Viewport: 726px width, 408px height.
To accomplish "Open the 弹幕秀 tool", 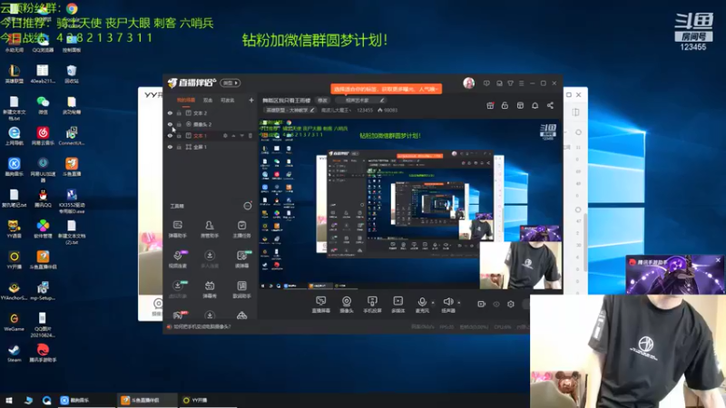I will 210,289.
